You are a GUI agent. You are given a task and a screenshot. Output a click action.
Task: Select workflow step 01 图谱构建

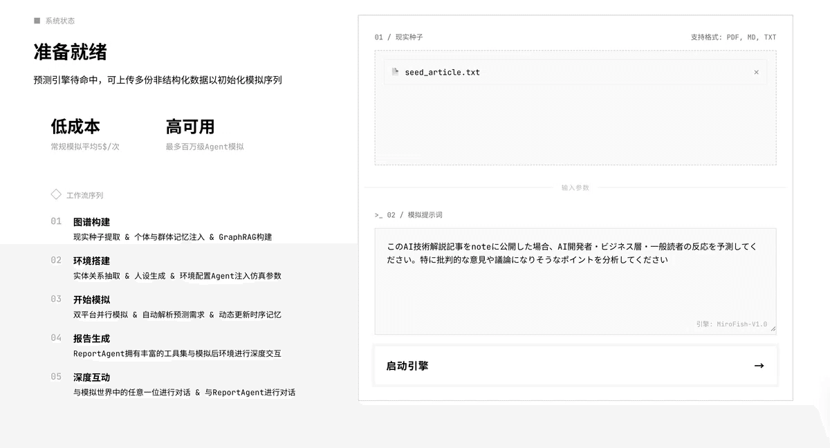tap(91, 222)
